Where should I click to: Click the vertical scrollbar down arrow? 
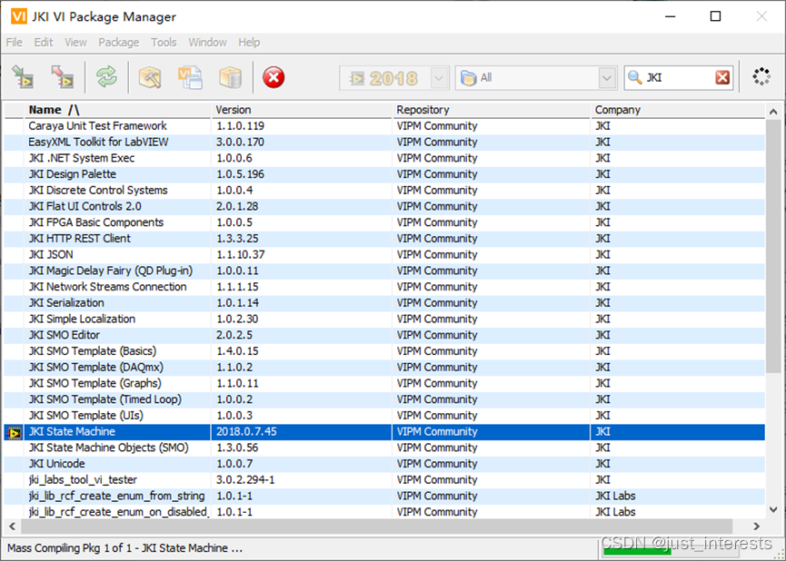[773, 510]
